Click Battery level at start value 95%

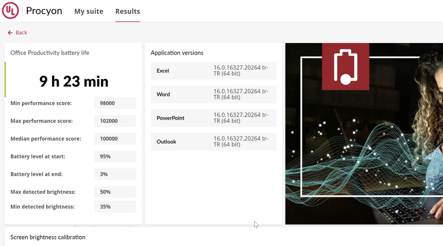(115, 157)
